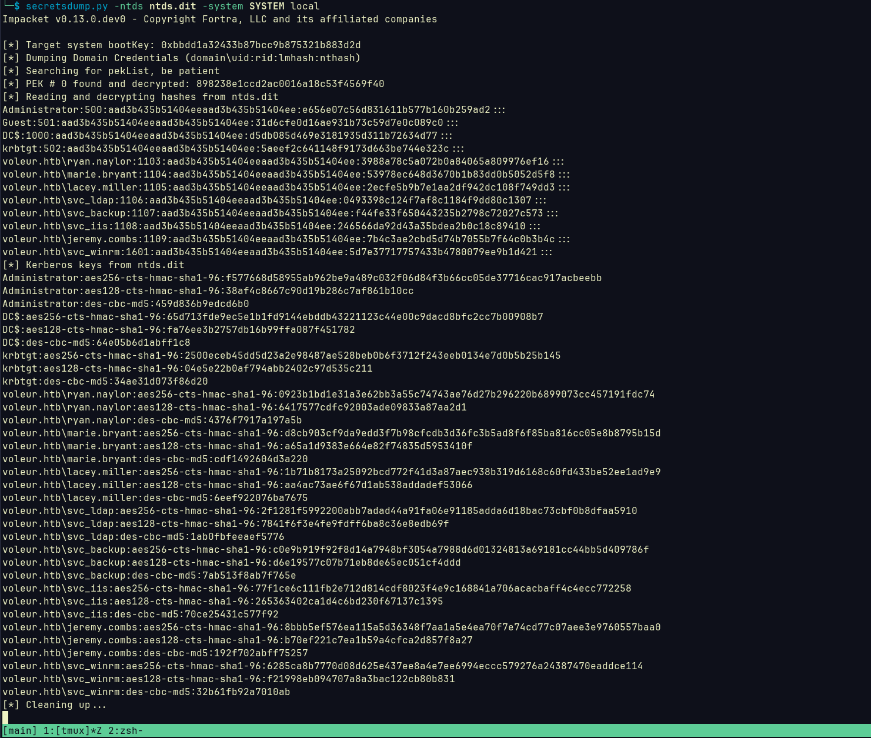Click the 'Kerberos keys from ntds.dit' line
Screen dimensions: 871x738
[94, 265]
